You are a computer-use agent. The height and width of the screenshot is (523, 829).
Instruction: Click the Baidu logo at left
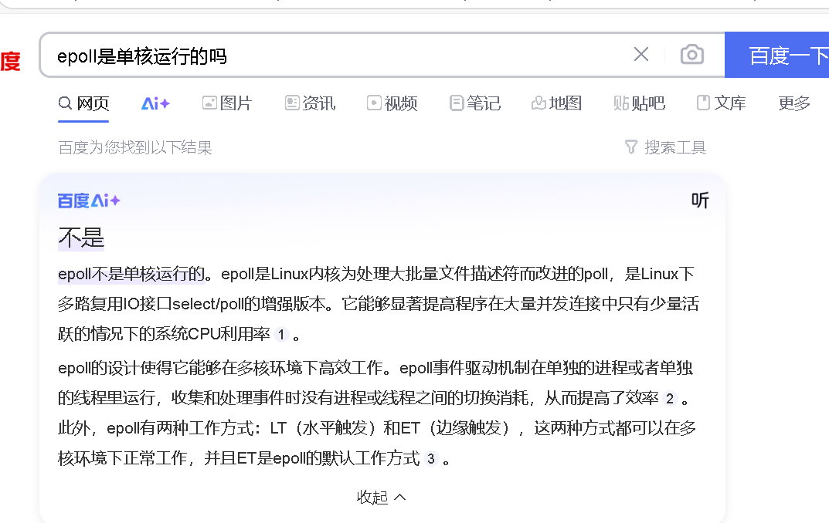click(x=10, y=61)
